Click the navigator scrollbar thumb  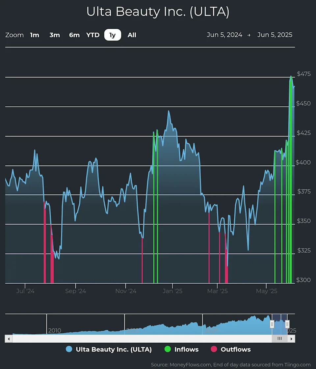(x=279, y=339)
